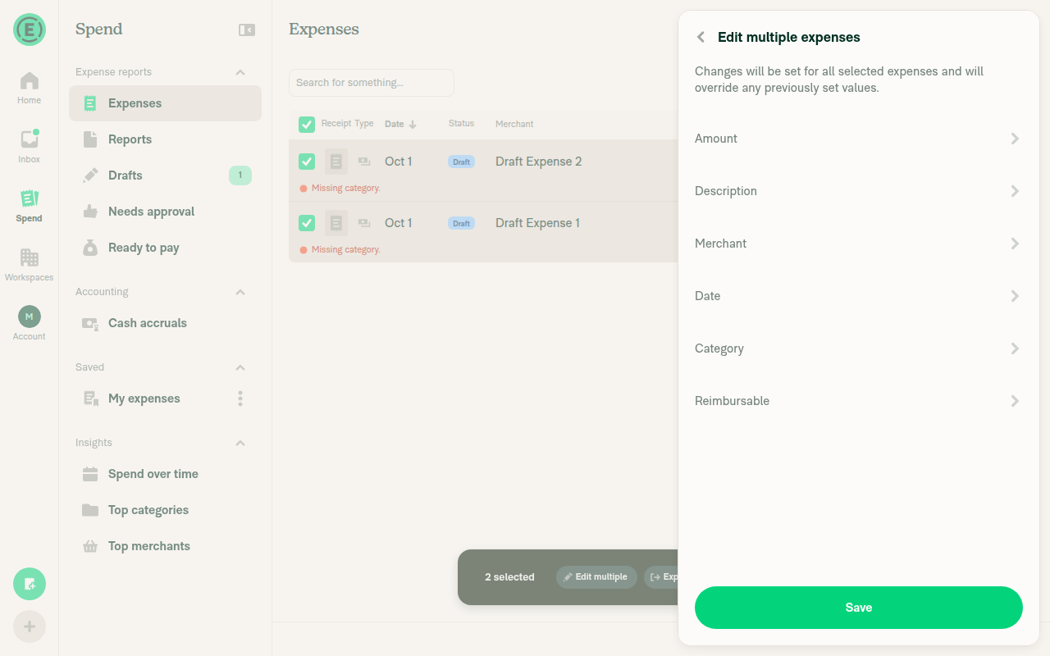Image resolution: width=1050 pixels, height=656 pixels.
Task: Uncheck the Draft Expense 1 checkbox
Action: [x=307, y=223]
